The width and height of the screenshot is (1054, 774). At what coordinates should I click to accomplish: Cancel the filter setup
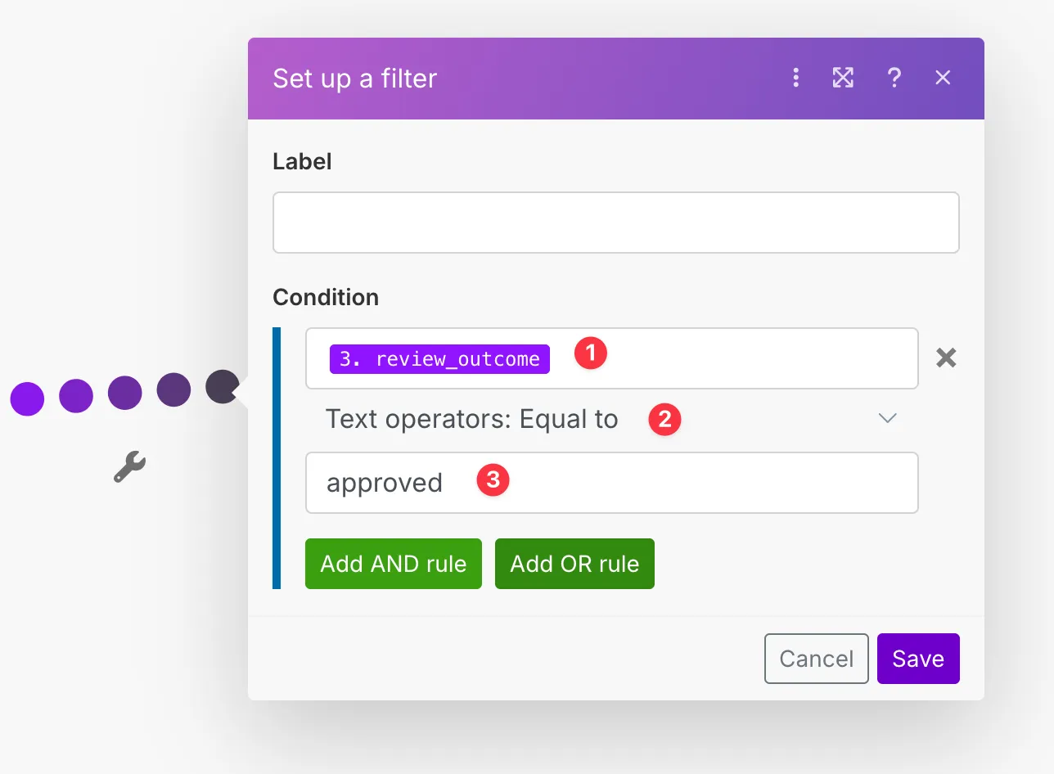click(816, 659)
